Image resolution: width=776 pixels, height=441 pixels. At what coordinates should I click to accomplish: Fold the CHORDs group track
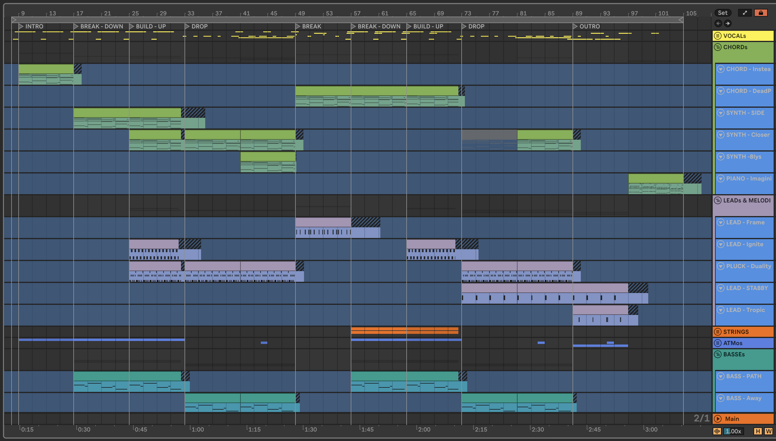718,47
